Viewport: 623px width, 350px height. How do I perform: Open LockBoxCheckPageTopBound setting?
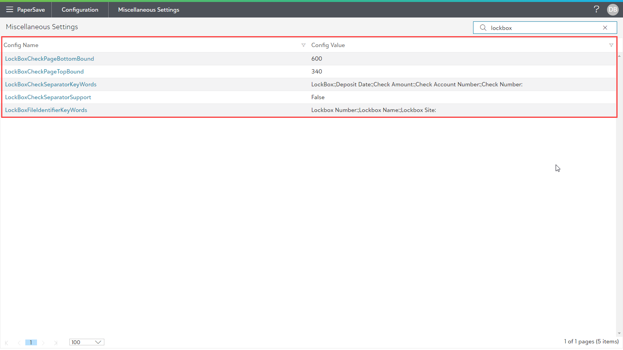[x=44, y=72]
